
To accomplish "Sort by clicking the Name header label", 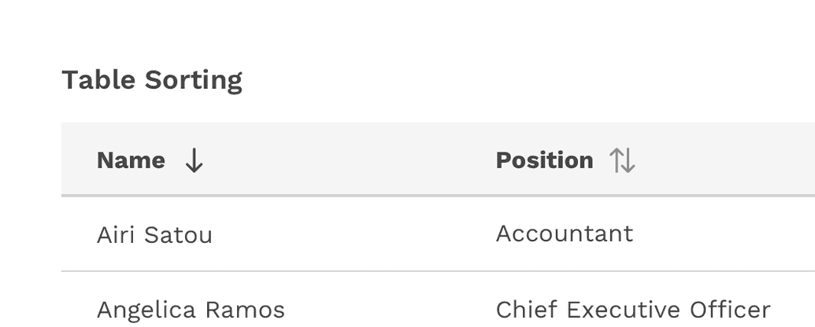I will (131, 160).
